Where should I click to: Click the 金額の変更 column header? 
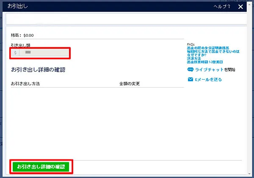[130, 83]
